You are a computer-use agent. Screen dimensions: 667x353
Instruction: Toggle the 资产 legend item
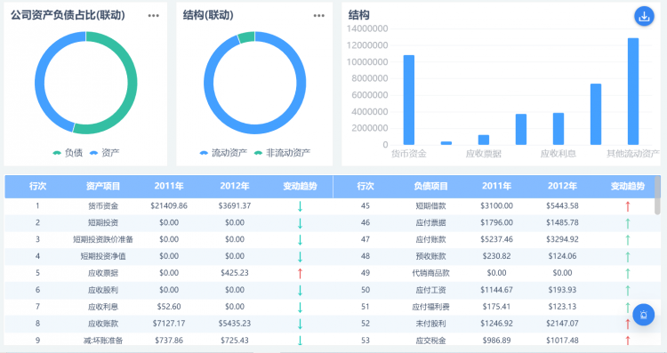[105, 153]
